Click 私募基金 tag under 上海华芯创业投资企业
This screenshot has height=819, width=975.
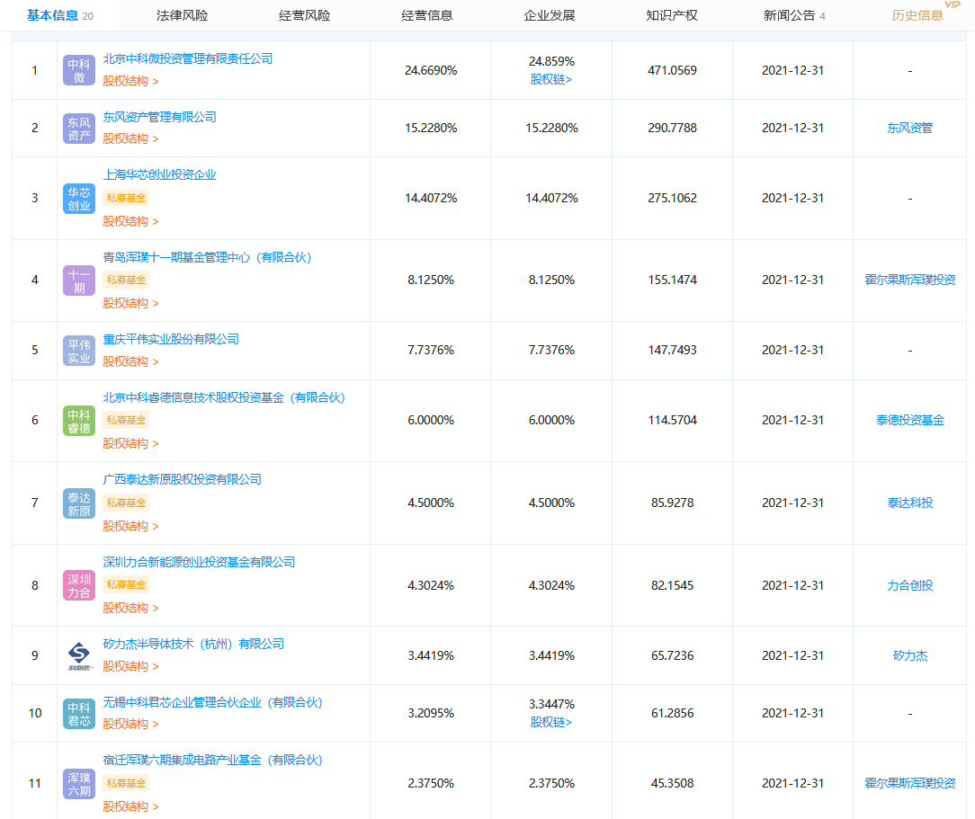[126, 198]
